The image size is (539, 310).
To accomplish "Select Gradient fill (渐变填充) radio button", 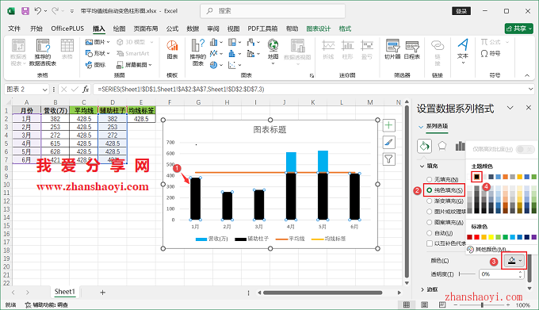I will coord(429,201).
